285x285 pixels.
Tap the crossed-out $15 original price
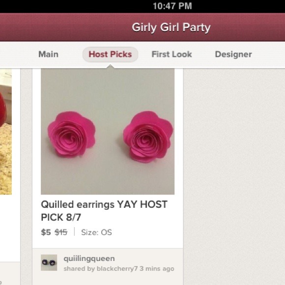click(61, 232)
